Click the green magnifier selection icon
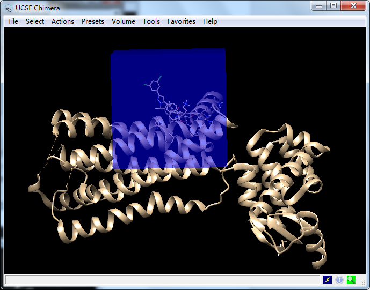370x290 pixels. 351,280
